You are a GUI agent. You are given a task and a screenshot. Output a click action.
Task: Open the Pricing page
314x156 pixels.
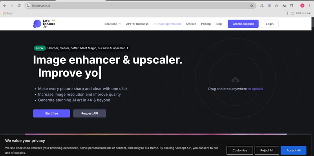[x=206, y=24]
